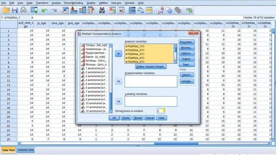Open the Variable plots button

click(x=187, y=81)
